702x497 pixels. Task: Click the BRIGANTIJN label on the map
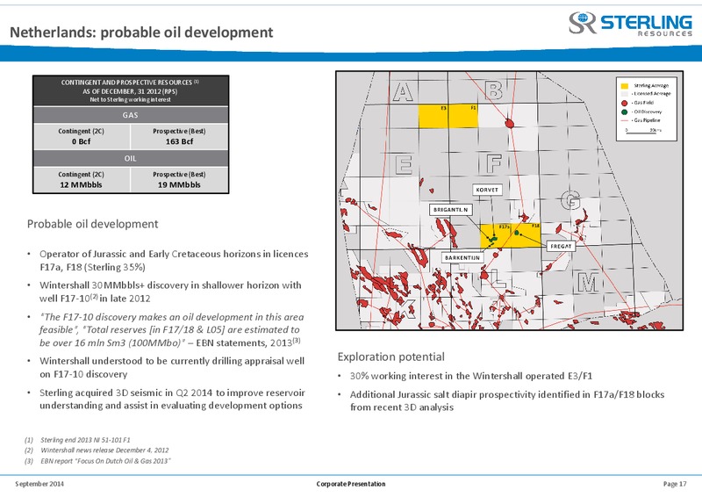tap(451, 210)
